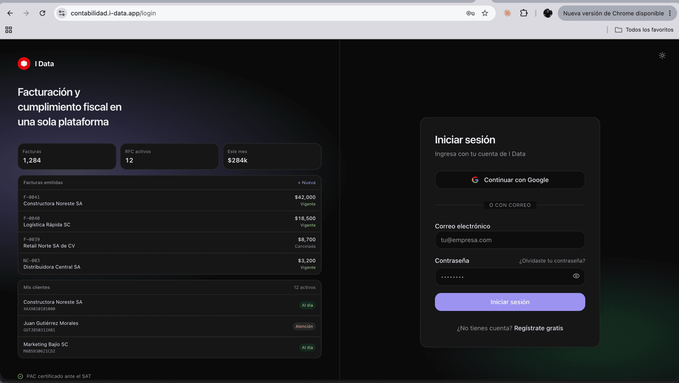
Task: Go back with the browser back arrow
Action: point(10,13)
